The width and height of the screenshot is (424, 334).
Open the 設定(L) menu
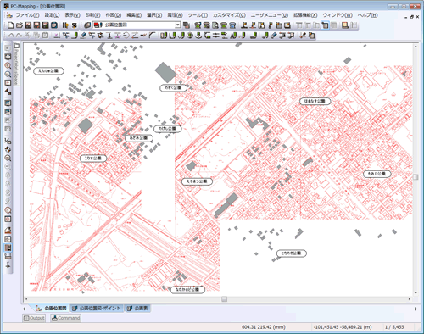(x=52, y=15)
